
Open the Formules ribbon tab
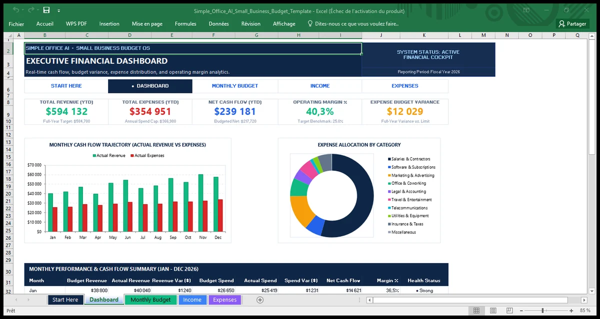tap(185, 23)
